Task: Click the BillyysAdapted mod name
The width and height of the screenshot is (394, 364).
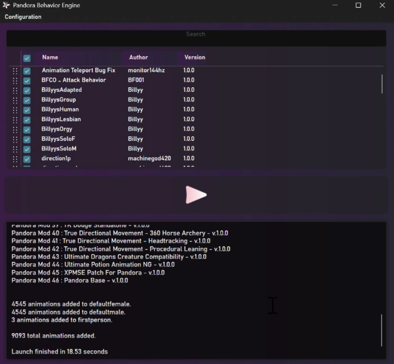Action: (61, 90)
